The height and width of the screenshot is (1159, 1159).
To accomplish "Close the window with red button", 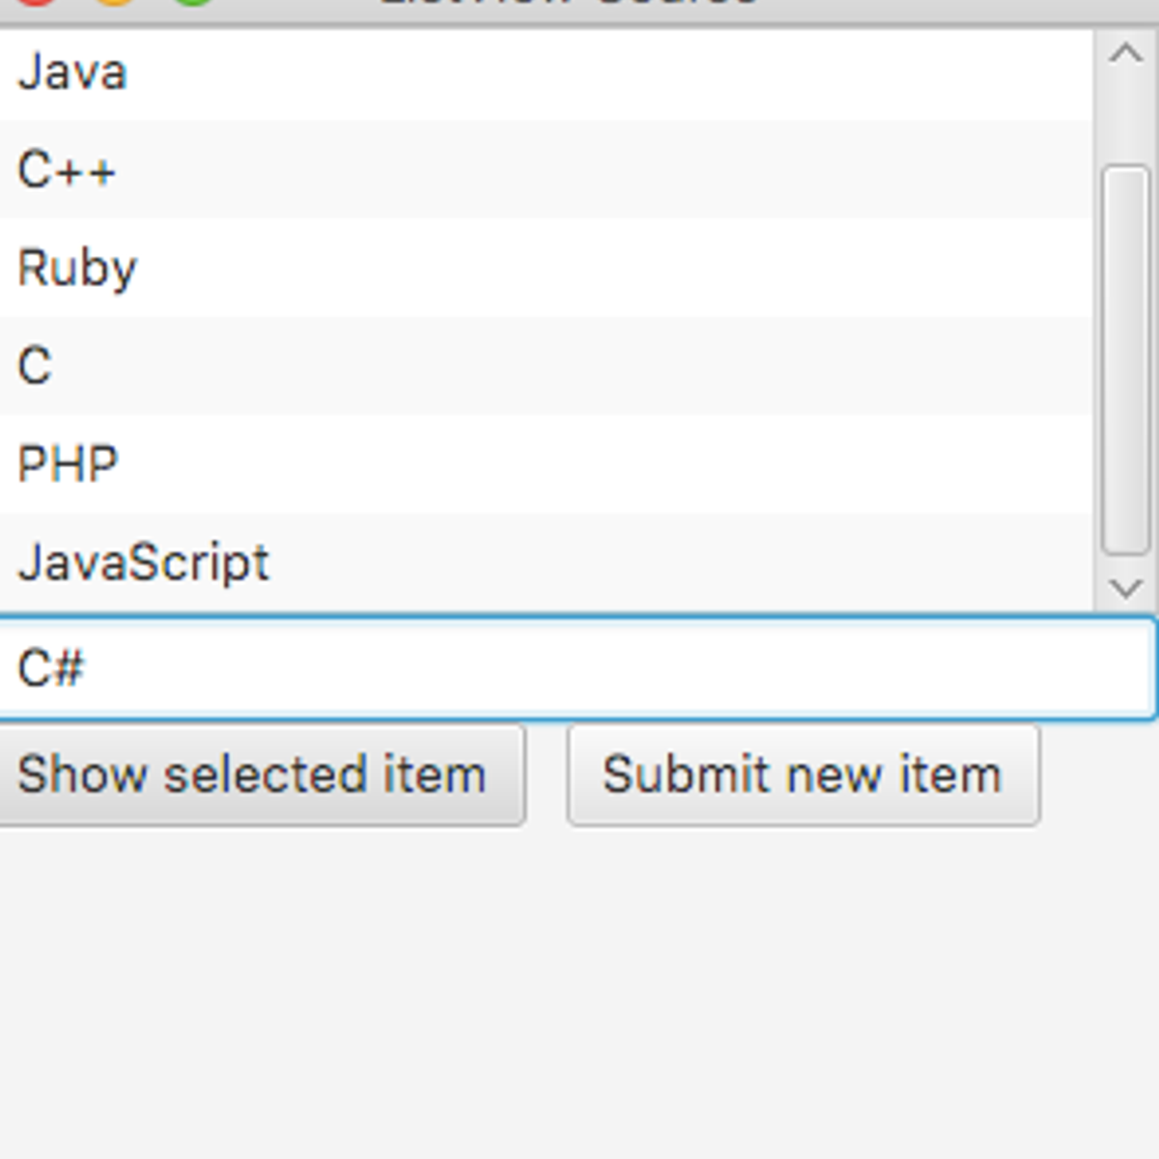I will [x=37, y=3].
